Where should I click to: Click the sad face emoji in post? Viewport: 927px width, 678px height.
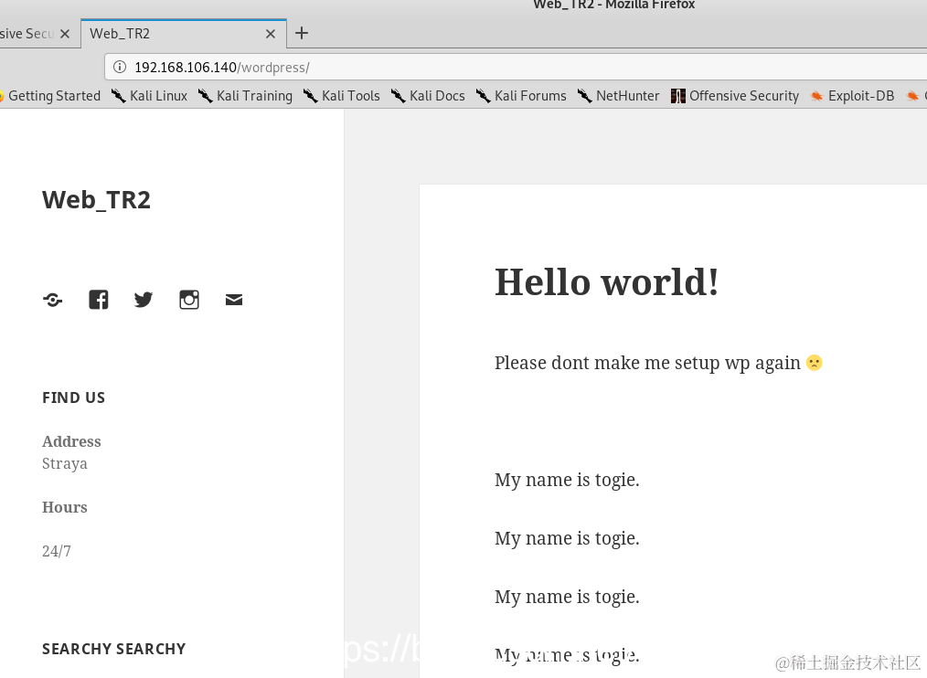point(814,363)
